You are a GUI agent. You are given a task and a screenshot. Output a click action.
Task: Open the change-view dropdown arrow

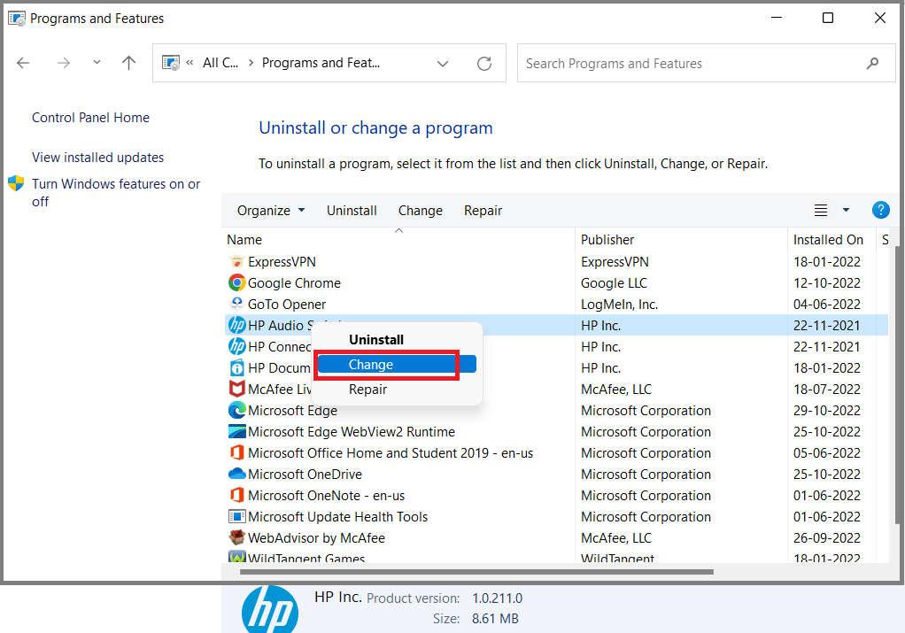[x=846, y=210]
